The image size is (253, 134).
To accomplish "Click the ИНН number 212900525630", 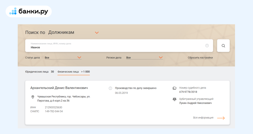I will click(x=53, y=107).
